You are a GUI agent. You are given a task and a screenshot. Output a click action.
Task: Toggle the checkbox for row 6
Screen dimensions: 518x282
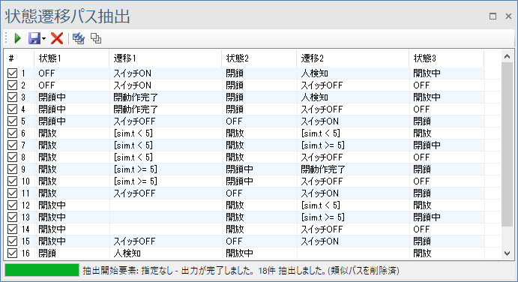[12, 133]
